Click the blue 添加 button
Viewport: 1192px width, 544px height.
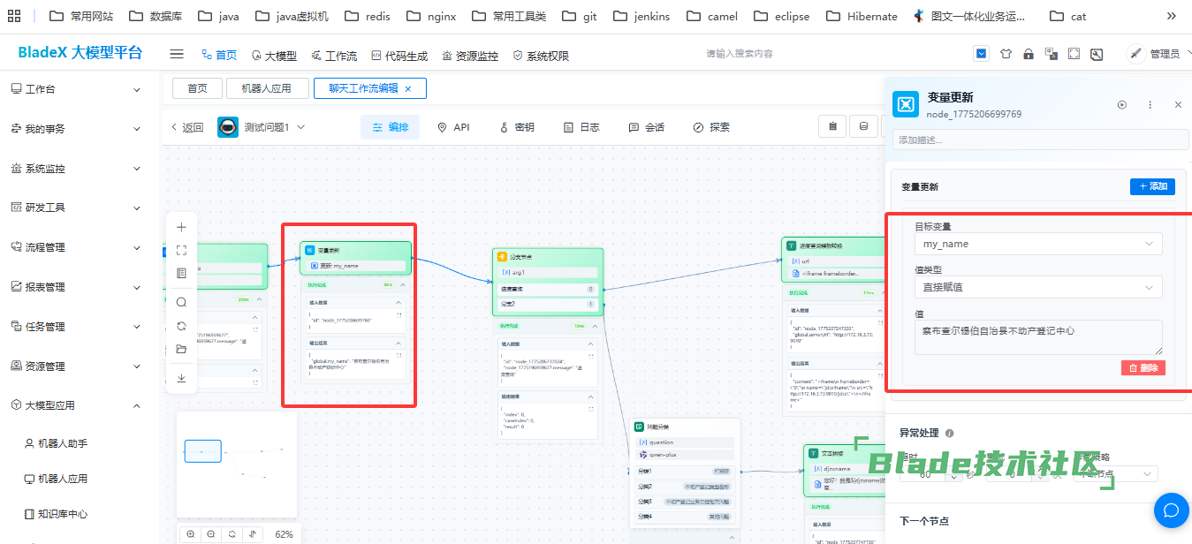tap(1152, 186)
